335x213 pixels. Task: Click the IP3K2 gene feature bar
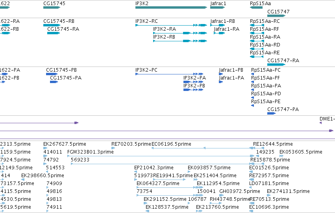171,7
